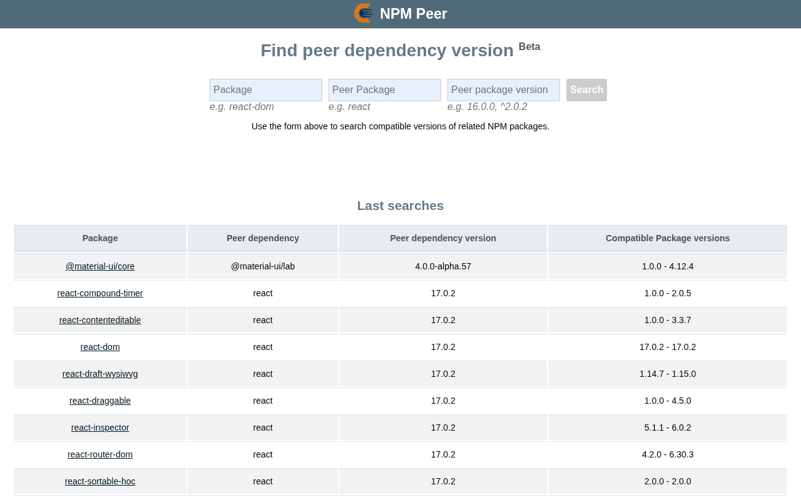Viewport: 801px width, 500px height.
Task: Open the @material-ui/core package link
Action: click(x=100, y=266)
